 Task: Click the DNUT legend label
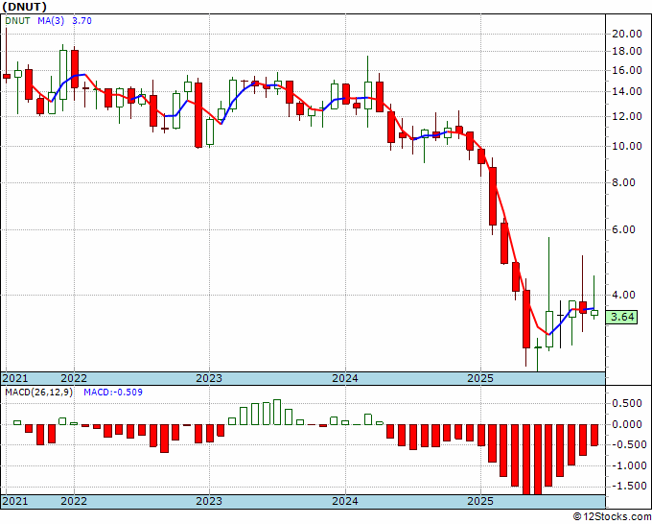pos(17,21)
